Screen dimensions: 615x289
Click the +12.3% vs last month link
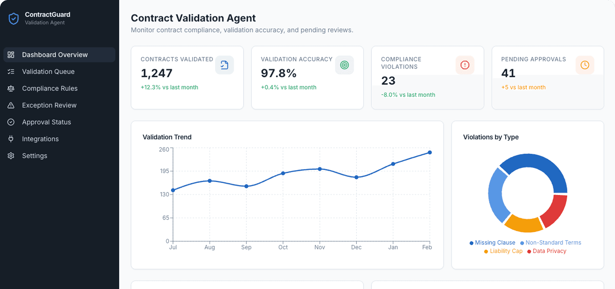coord(170,87)
